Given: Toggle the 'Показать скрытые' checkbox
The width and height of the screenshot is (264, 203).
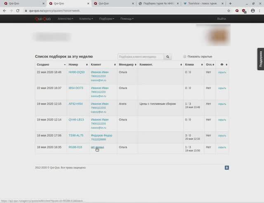Looking at the screenshot, I should click(185, 57).
